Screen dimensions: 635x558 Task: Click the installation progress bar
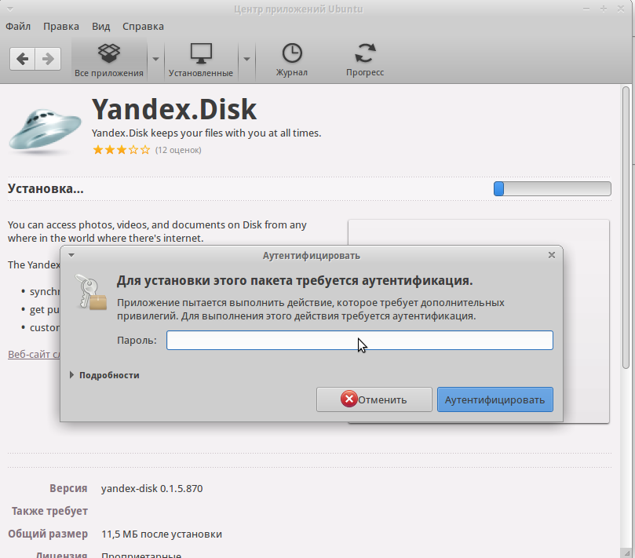tap(552, 188)
